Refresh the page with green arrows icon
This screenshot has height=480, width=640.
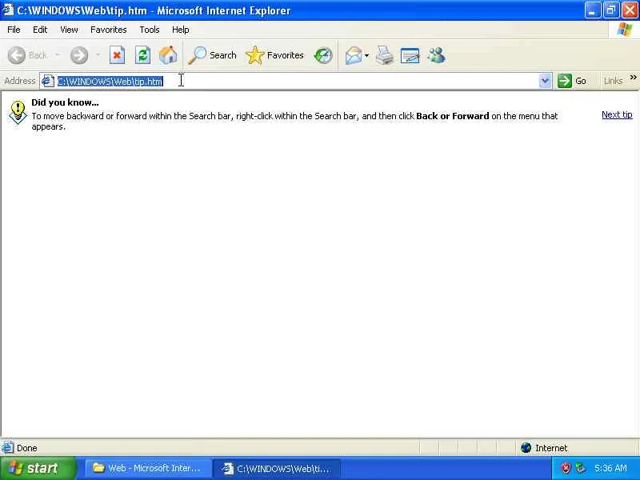coord(143,55)
